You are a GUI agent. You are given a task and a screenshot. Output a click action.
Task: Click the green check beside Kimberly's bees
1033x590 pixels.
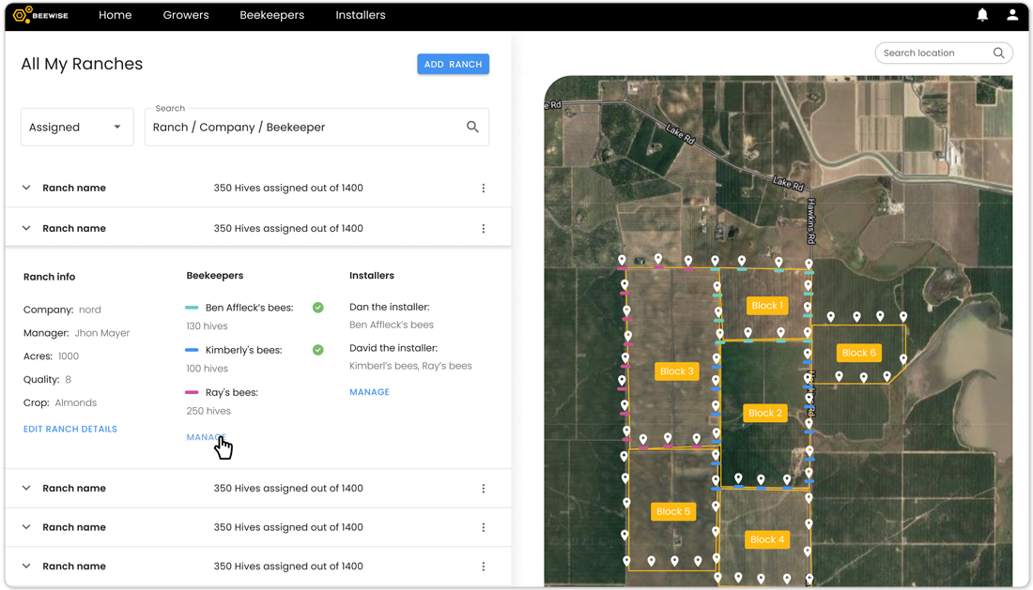pyautogui.click(x=318, y=350)
